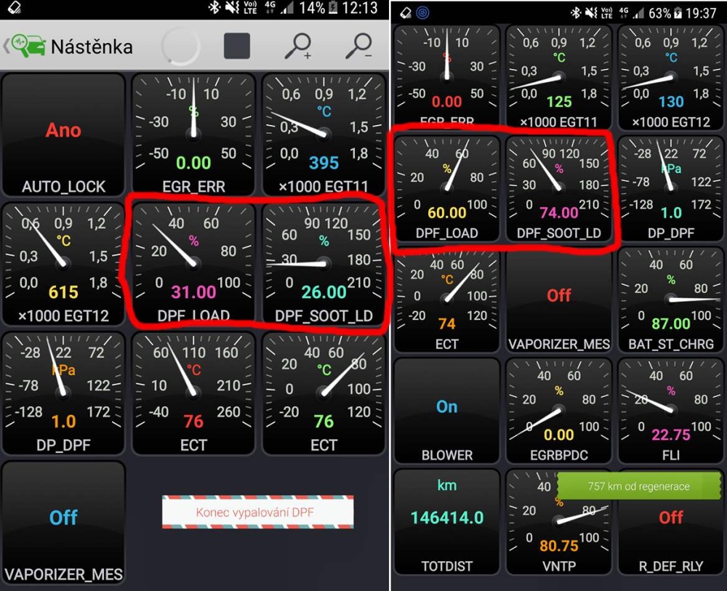The image size is (727, 591).
Task: Click the zoom out magnifier icon
Action: click(x=358, y=46)
